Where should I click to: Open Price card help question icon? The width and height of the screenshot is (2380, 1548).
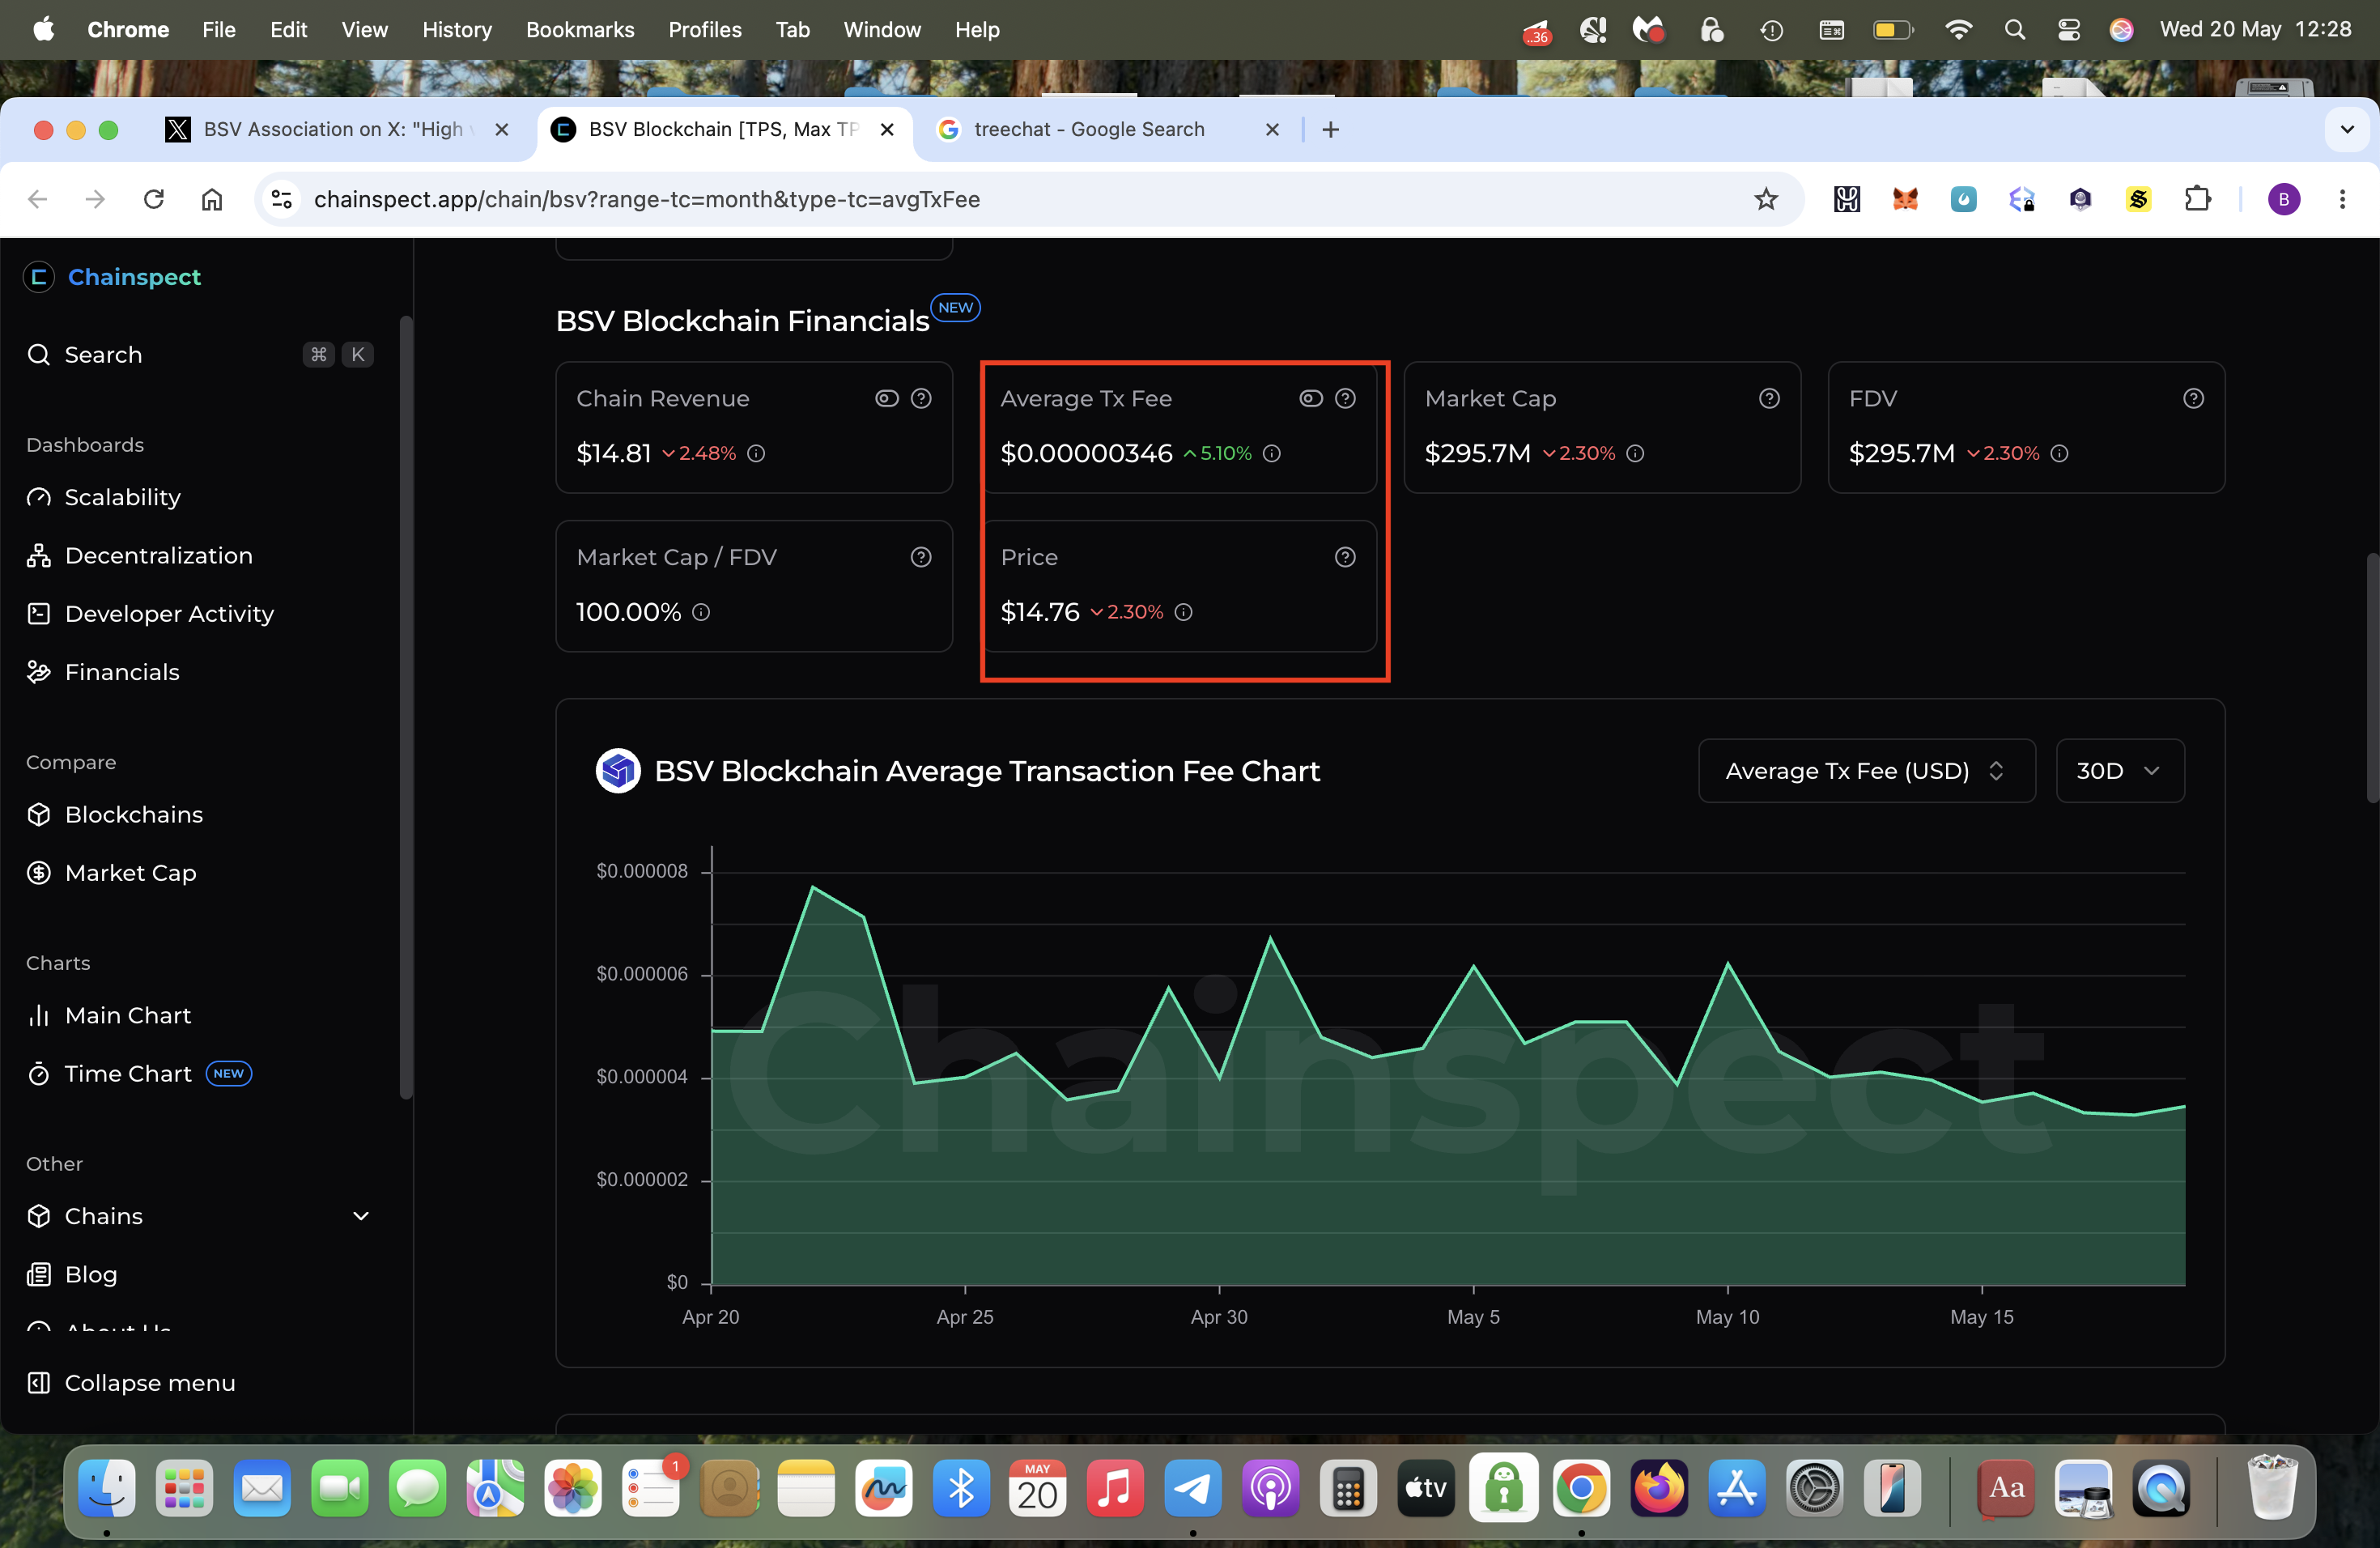pyautogui.click(x=1345, y=557)
